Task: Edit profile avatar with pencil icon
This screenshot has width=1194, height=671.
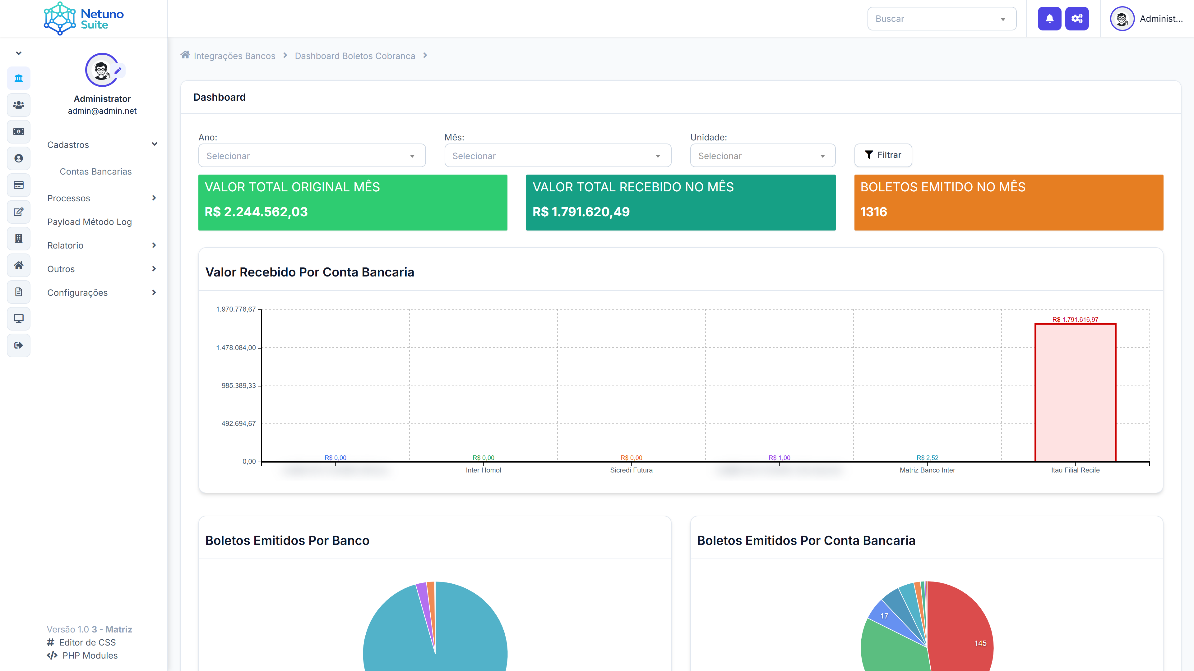Action: [x=118, y=71]
